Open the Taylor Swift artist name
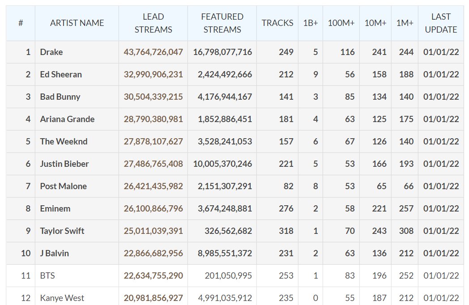Screen dimensions: 469x305 click(x=62, y=231)
